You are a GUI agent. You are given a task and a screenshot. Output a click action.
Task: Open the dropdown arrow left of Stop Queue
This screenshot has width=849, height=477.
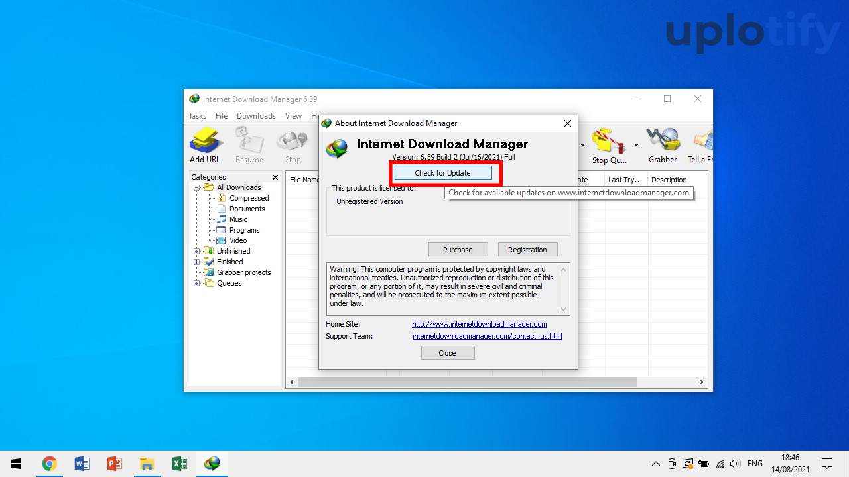pos(582,145)
